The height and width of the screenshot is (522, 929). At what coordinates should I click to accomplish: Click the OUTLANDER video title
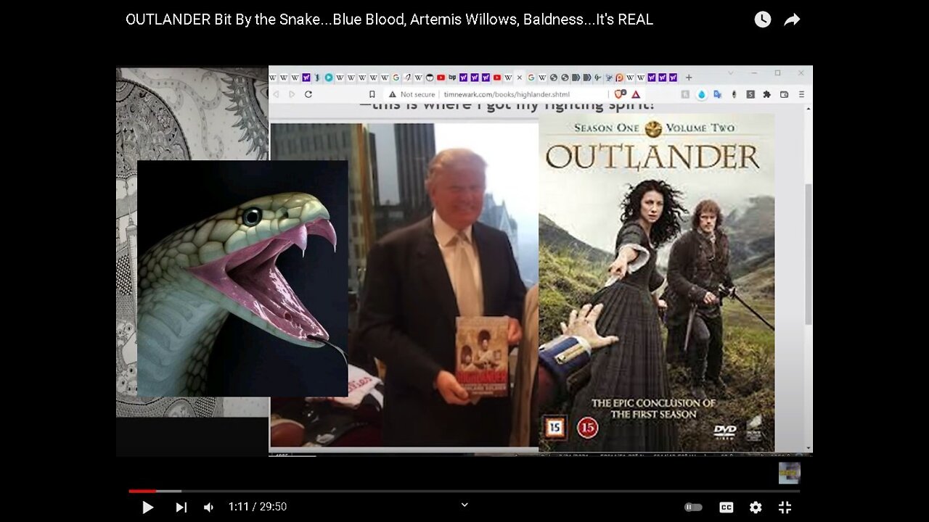(x=389, y=20)
